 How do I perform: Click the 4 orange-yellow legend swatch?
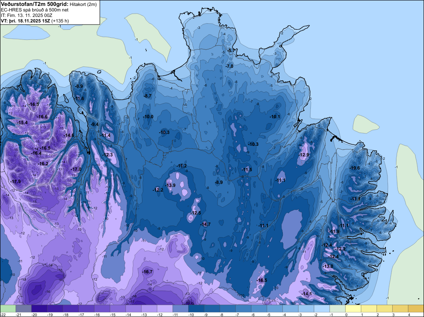click(416, 309)
